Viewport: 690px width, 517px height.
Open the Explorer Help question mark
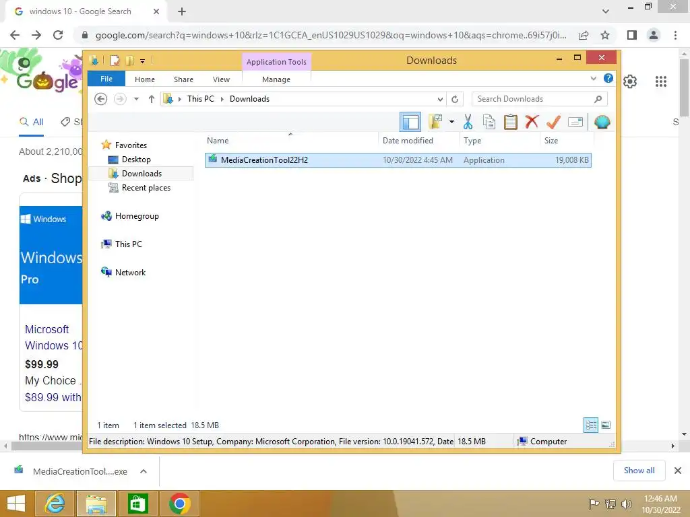608,78
